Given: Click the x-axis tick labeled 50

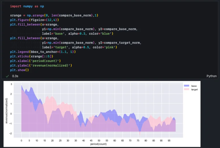Looking at the screenshot, I should point(99,141).
